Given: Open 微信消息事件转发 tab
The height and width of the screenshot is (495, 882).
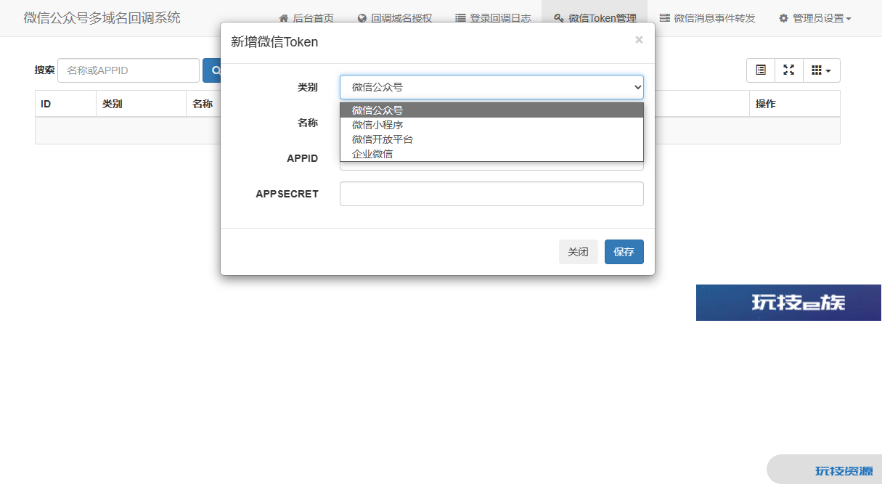Looking at the screenshot, I should (x=707, y=18).
